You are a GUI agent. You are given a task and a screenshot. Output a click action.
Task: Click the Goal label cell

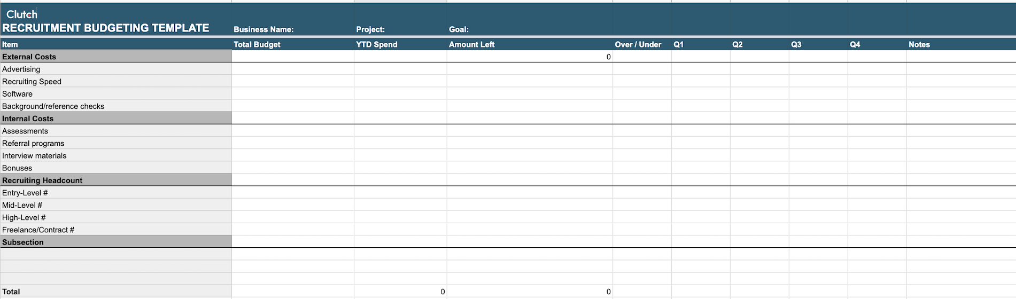pyautogui.click(x=459, y=29)
